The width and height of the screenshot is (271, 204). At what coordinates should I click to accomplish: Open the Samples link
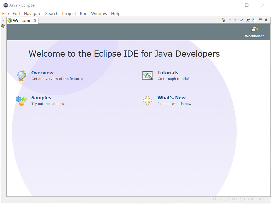(x=41, y=98)
